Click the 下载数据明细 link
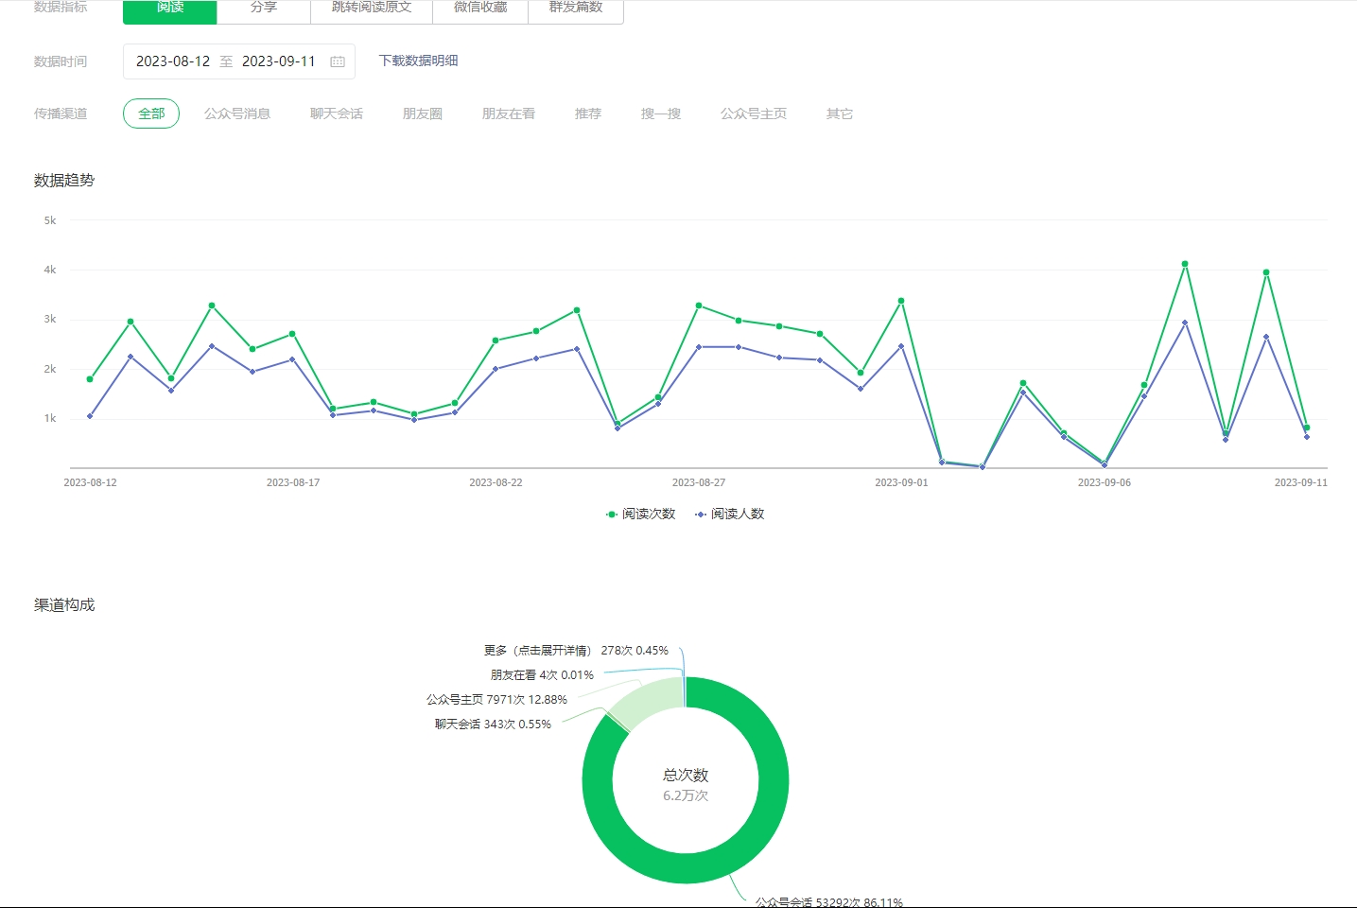 pos(419,61)
